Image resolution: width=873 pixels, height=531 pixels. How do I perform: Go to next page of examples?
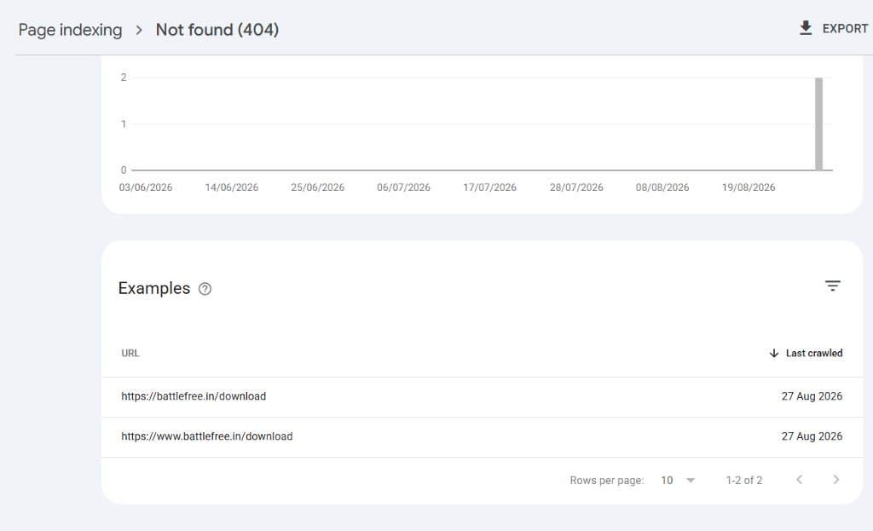[835, 480]
